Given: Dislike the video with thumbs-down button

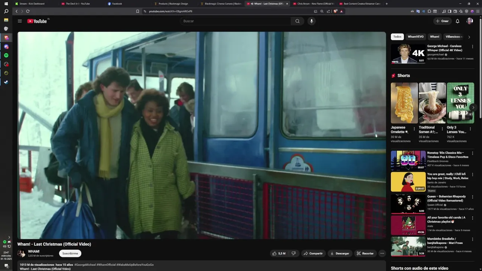Looking at the screenshot, I should [294, 253].
